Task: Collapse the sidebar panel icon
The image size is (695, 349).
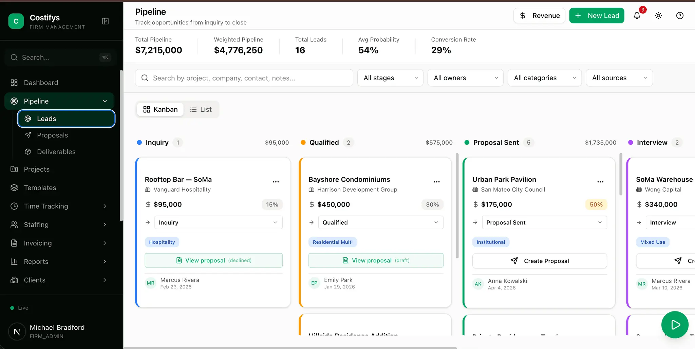Action: pyautogui.click(x=105, y=21)
